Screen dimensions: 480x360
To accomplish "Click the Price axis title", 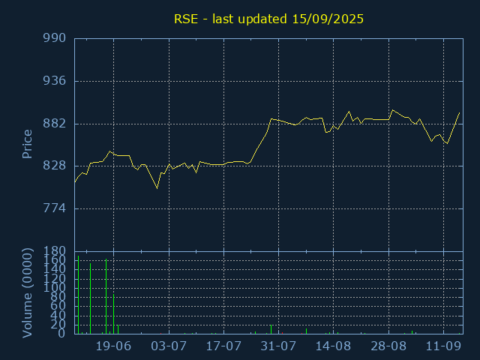I will pyautogui.click(x=27, y=144).
